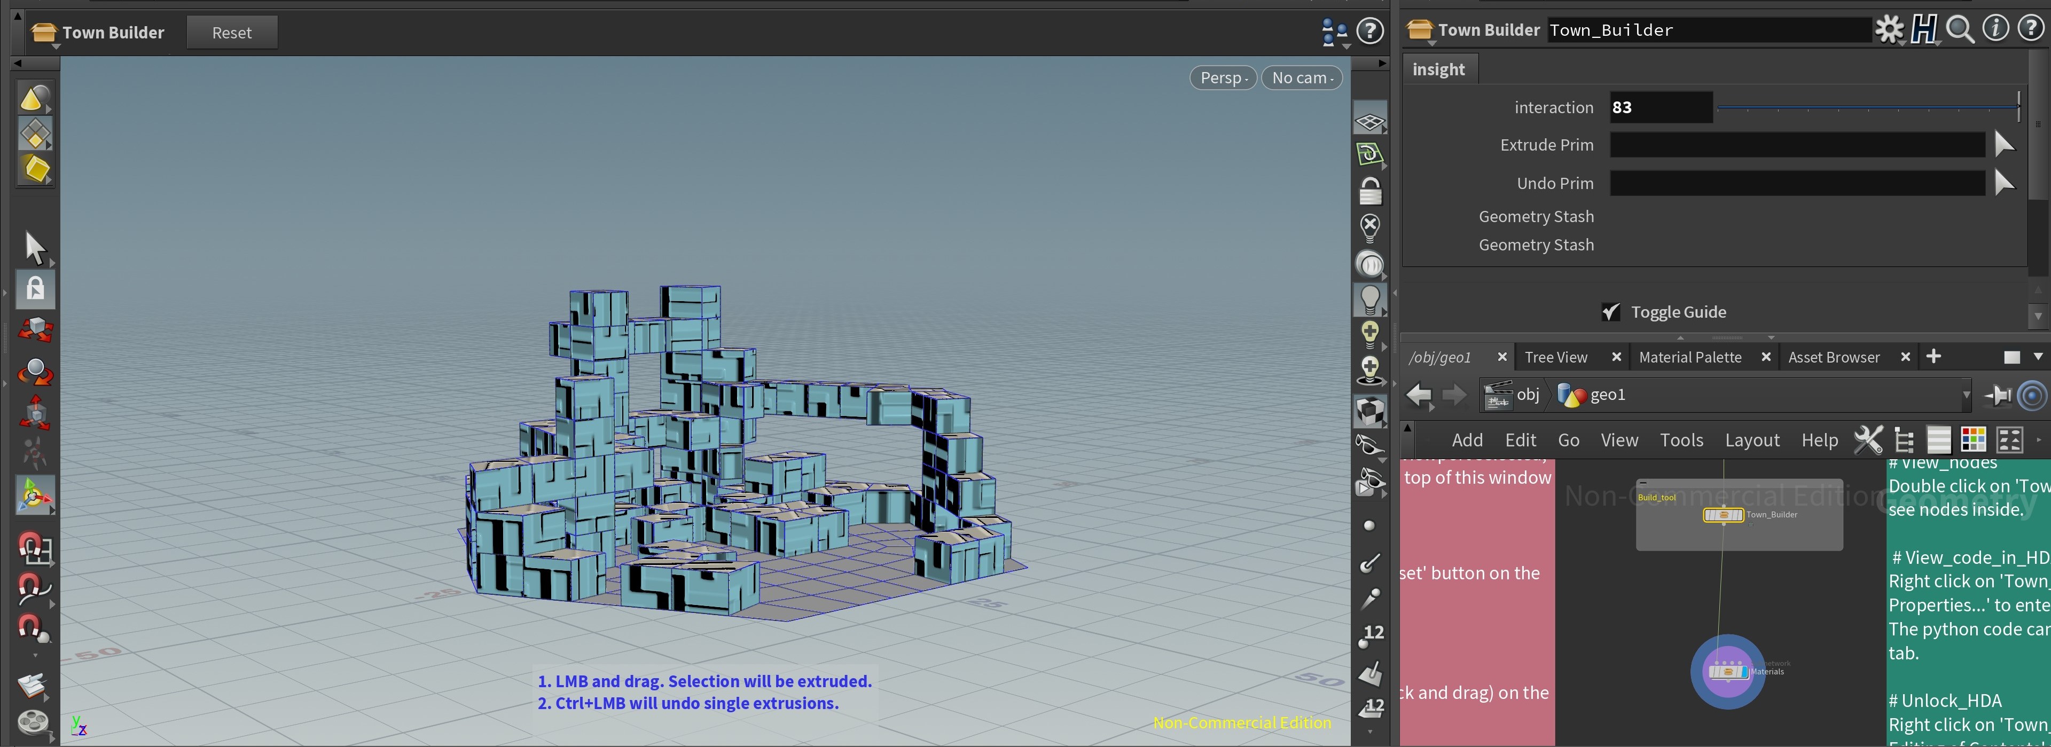
Task: Select the arrow selection tool
Action: (x=35, y=247)
